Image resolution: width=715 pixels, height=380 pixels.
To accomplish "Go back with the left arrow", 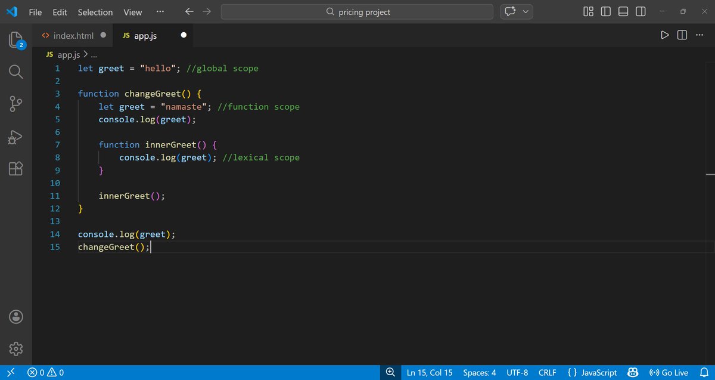I will point(189,12).
